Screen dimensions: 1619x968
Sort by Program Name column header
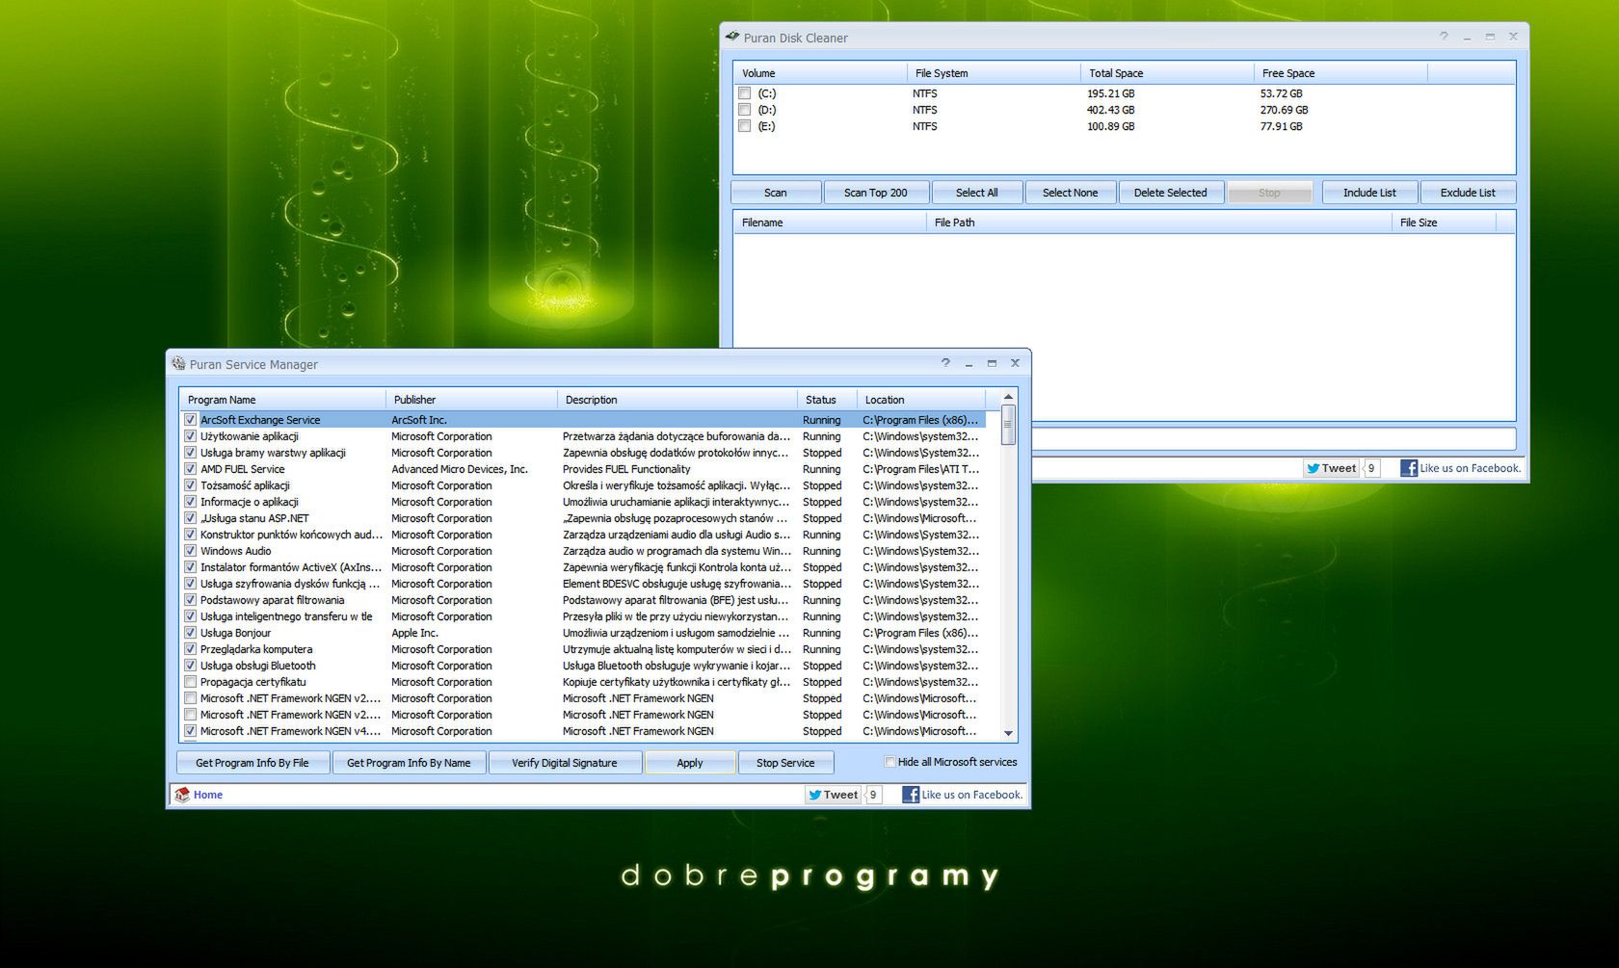(282, 400)
